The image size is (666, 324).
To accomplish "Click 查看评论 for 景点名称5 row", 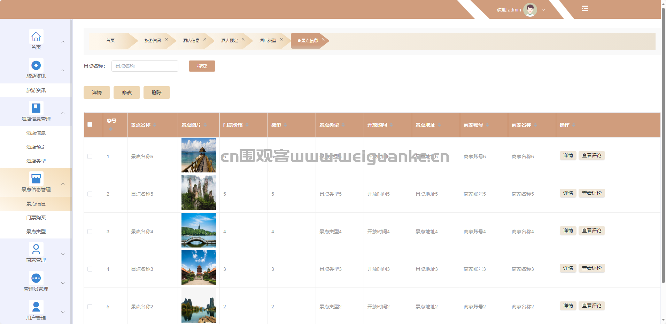I will [x=591, y=193].
